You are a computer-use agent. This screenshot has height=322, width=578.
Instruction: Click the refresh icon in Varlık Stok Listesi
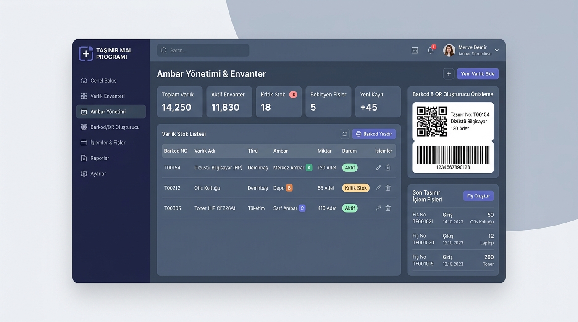[x=345, y=134]
